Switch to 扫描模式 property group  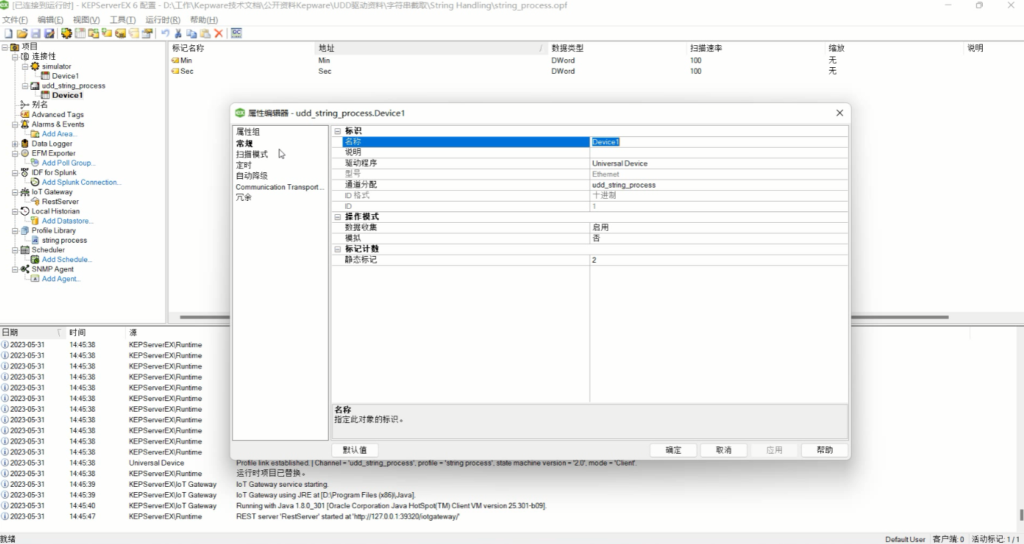pyautogui.click(x=252, y=154)
